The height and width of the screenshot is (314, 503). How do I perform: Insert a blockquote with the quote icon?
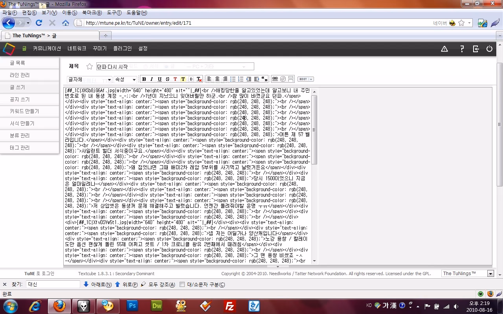(264, 79)
